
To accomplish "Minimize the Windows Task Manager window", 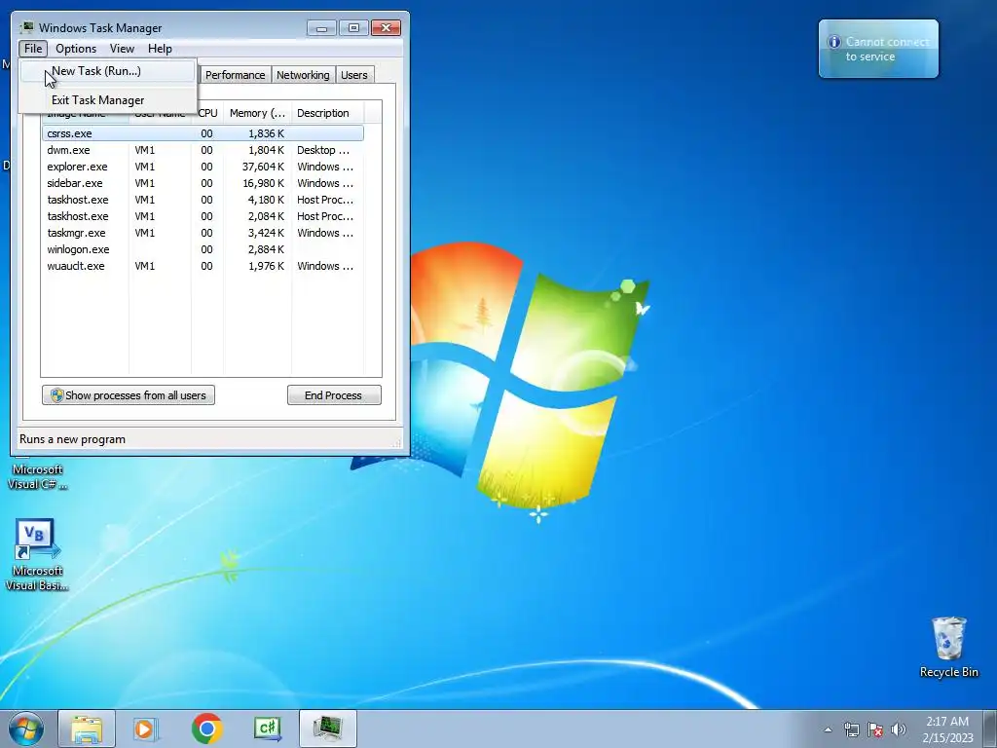I will (x=321, y=28).
